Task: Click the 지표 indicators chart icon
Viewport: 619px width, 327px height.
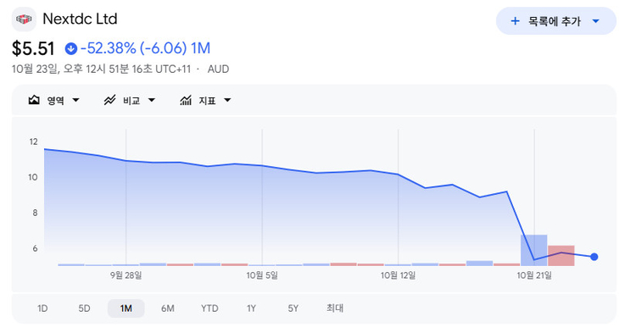Action: click(x=186, y=100)
